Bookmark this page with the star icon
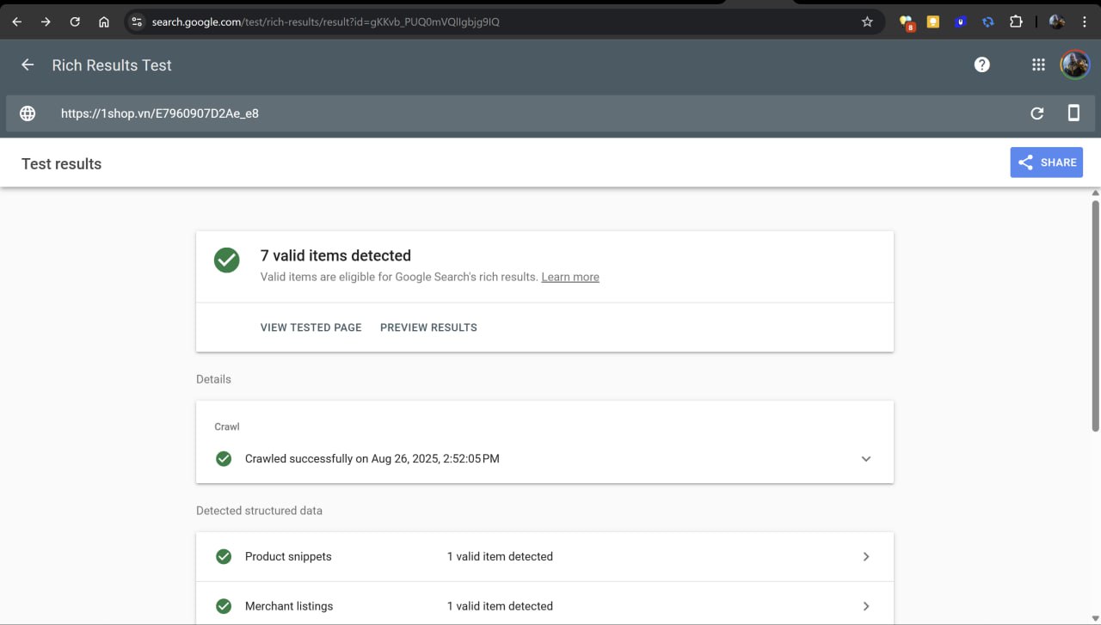 [867, 21]
